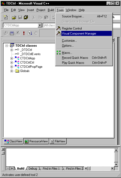Click the Compile icon in build toolbar
121x178 pixels.
[x=6, y=33]
